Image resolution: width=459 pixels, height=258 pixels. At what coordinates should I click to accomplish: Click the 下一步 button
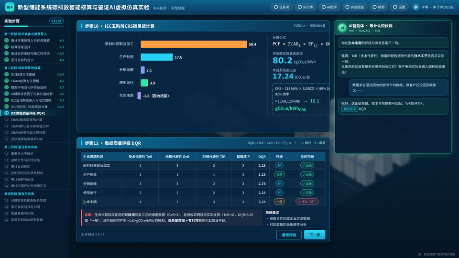(315, 235)
